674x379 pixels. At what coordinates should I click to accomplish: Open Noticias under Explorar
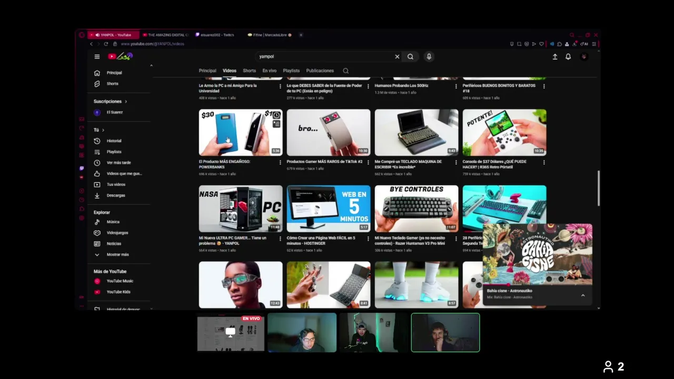coord(114,244)
